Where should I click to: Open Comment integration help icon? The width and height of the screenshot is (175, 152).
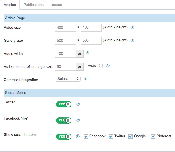point(85,79)
